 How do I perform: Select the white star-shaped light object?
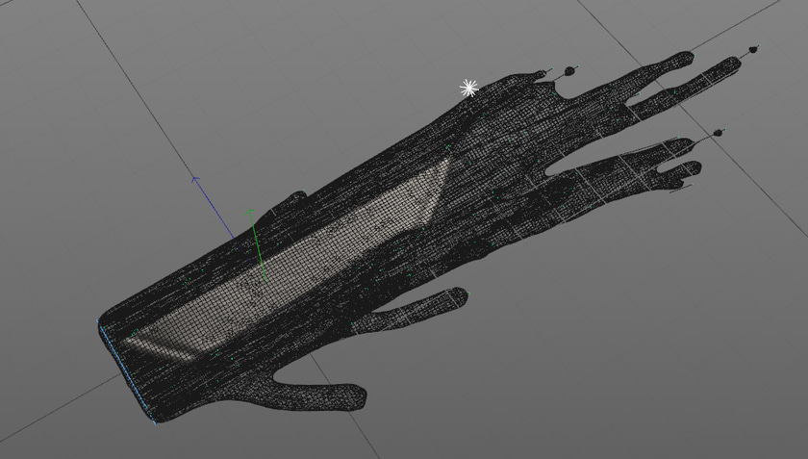click(468, 89)
